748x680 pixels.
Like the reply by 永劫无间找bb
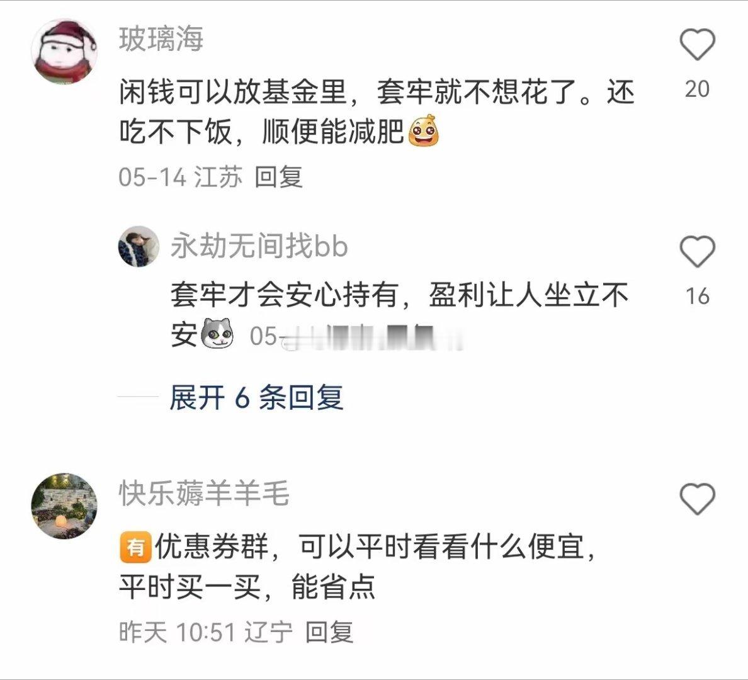(x=697, y=251)
